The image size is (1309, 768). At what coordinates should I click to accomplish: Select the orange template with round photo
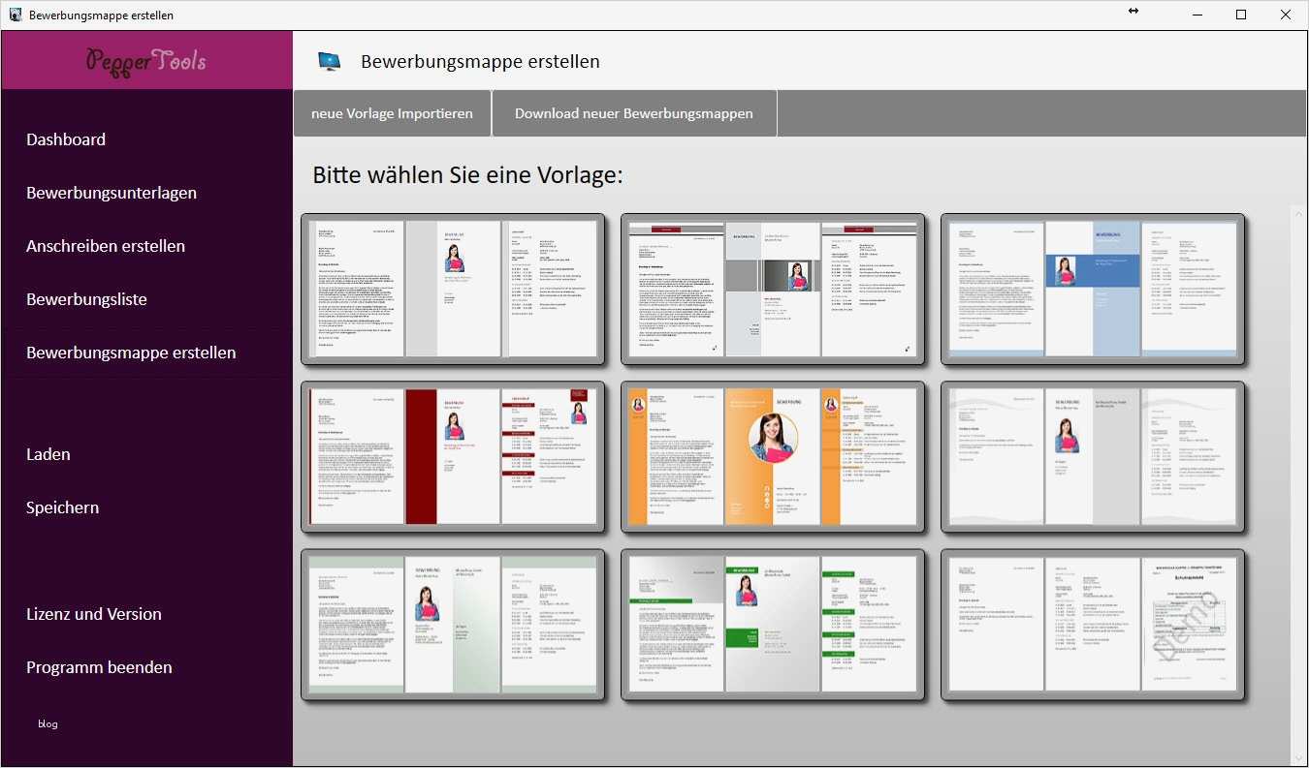pyautogui.click(x=773, y=457)
